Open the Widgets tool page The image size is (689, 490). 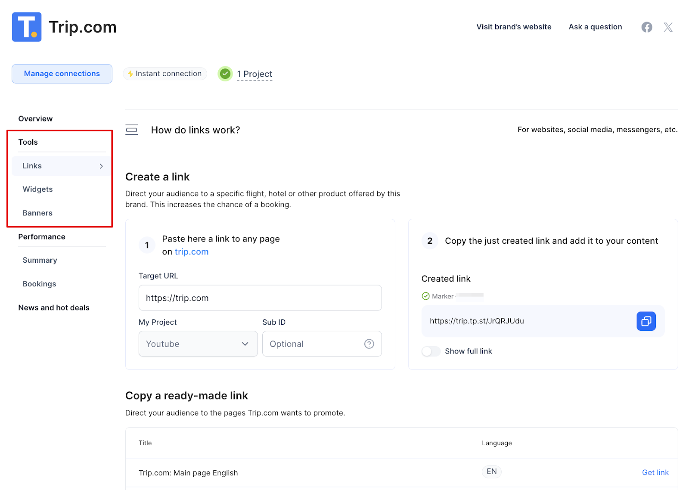[x=37, y=189]
